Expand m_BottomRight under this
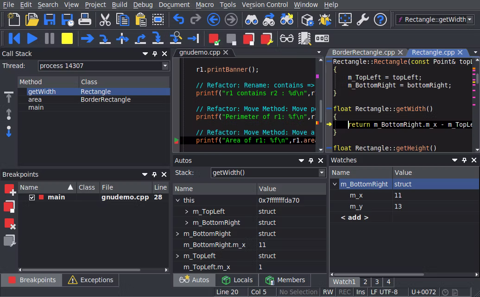This screenshot has height=297, width=480. pos(187,223)
